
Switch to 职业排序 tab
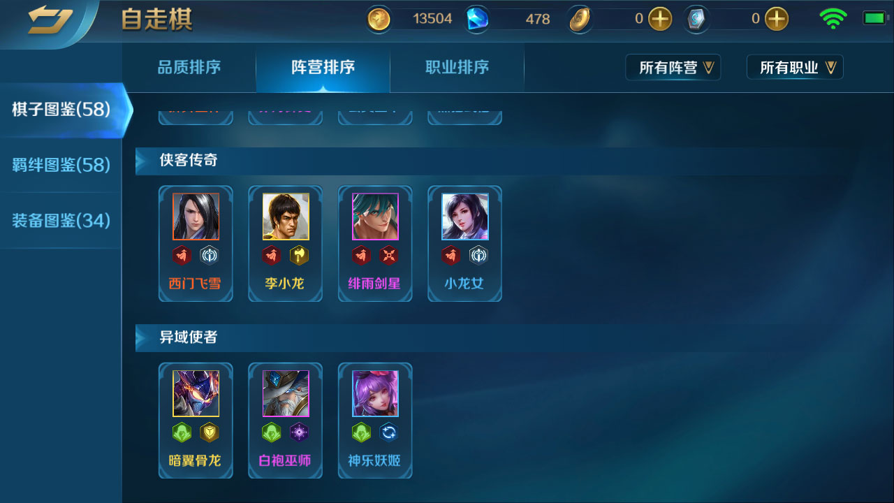coord(457,67)
